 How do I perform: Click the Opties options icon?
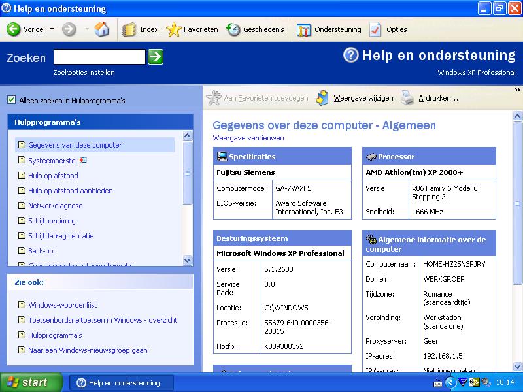click(375, 29)
